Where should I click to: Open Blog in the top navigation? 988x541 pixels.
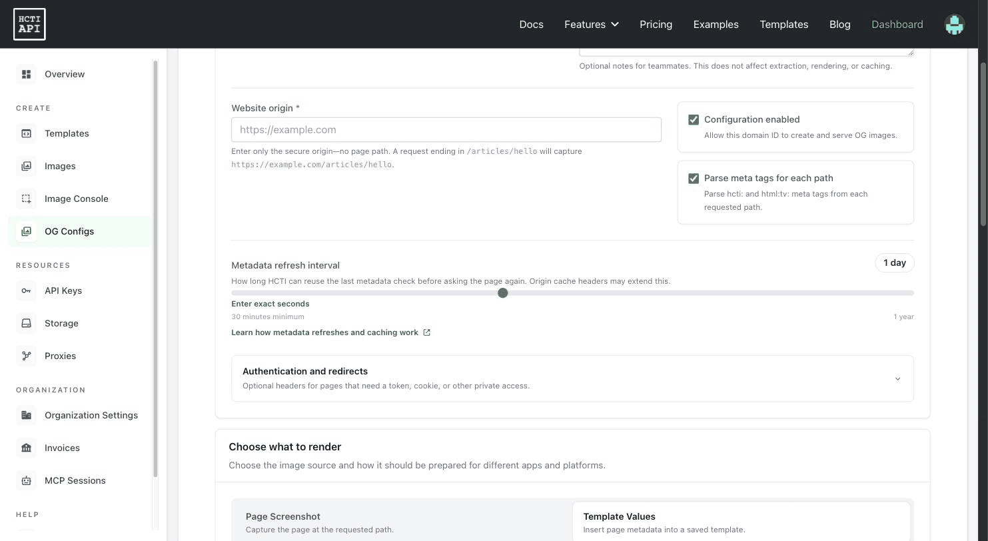click(x=839, y=25)
